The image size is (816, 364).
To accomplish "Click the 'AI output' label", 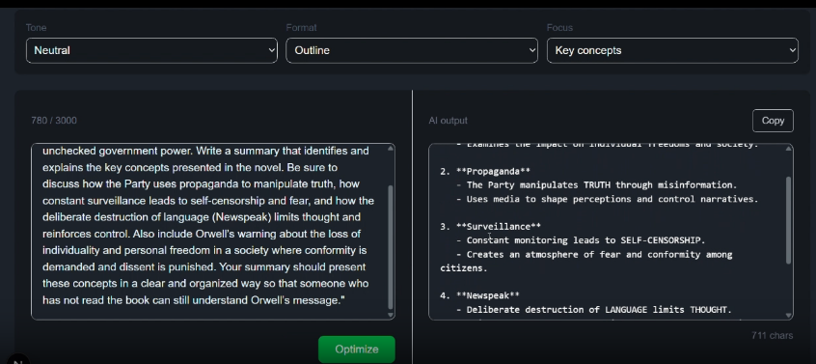I will 449,121.
